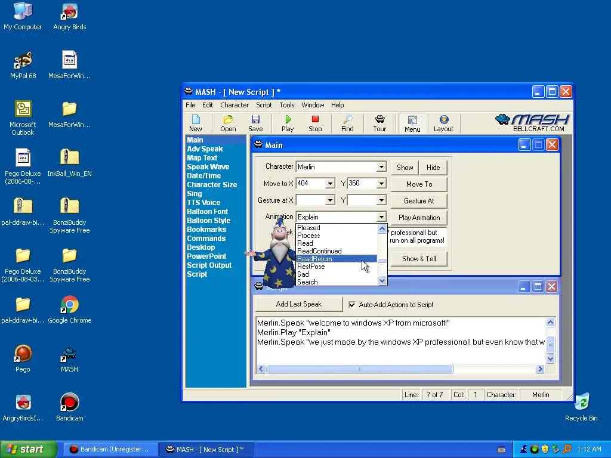Image resolution: width=611 pixels, height=458 pixels.
Task: Click the MASH Bellcraft.com logo
Action: pyautogui.click(x=533, y=123)
